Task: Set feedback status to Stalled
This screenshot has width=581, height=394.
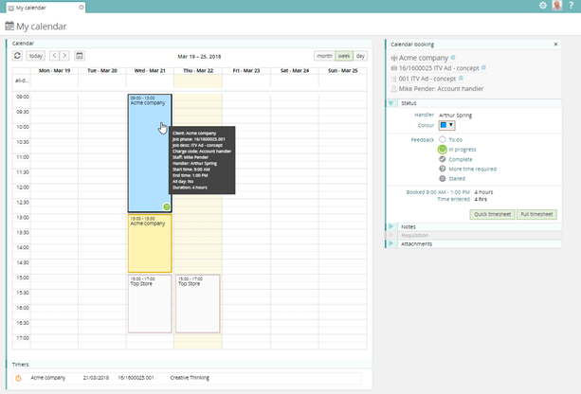Action: [442, 178]
